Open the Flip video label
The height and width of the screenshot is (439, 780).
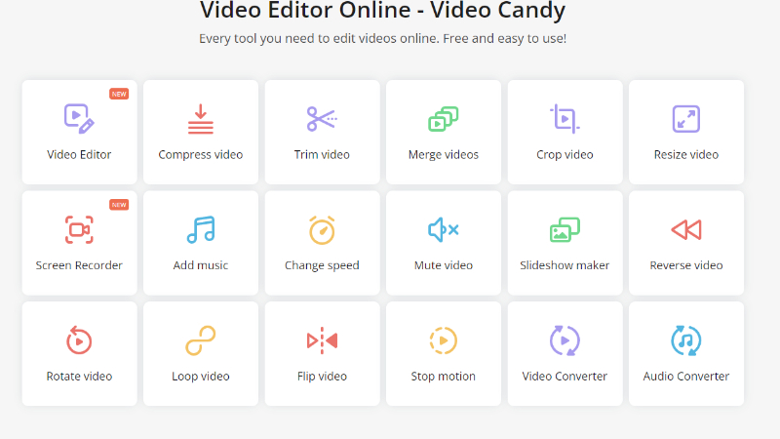pyautogui.click(x=322, y=377)
